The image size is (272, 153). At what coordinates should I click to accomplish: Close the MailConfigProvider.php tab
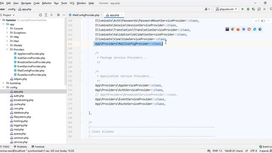click(x=102, y=15)
